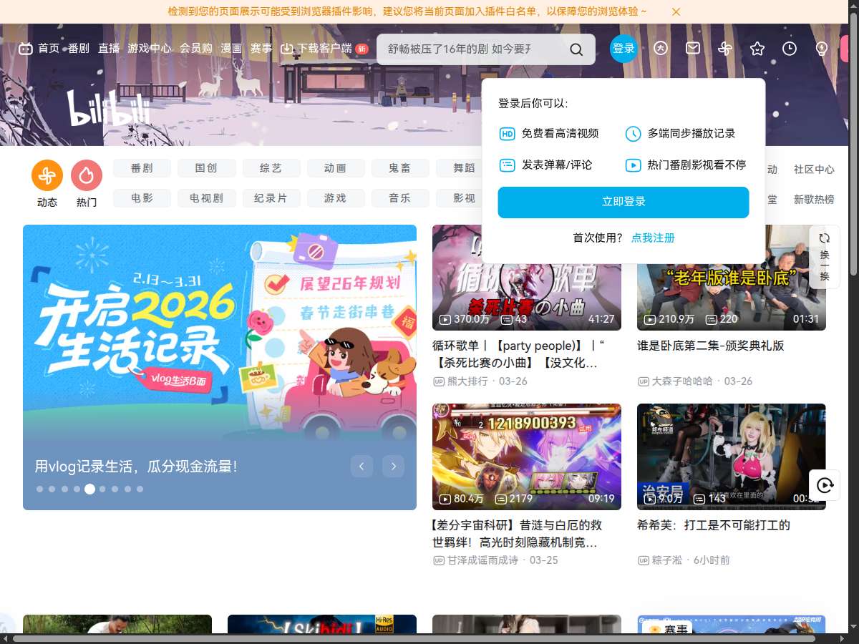Click the 点我注册 registration link
This screenshot has height=644, width=859.
[652, 238]
